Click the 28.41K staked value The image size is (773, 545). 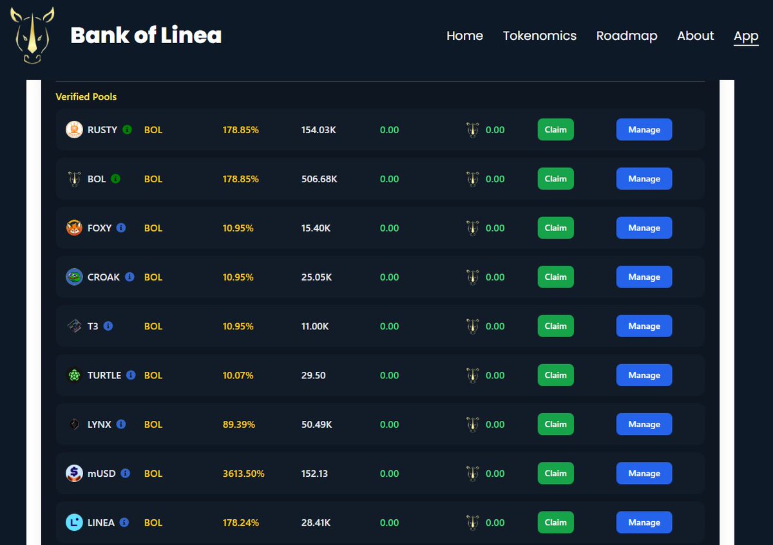pos(316,522)
